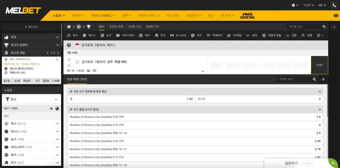Screen dimensions: 340x168
Task: Select E-스포츠 filter in sports bar
Action: click(x=178, y=35)
